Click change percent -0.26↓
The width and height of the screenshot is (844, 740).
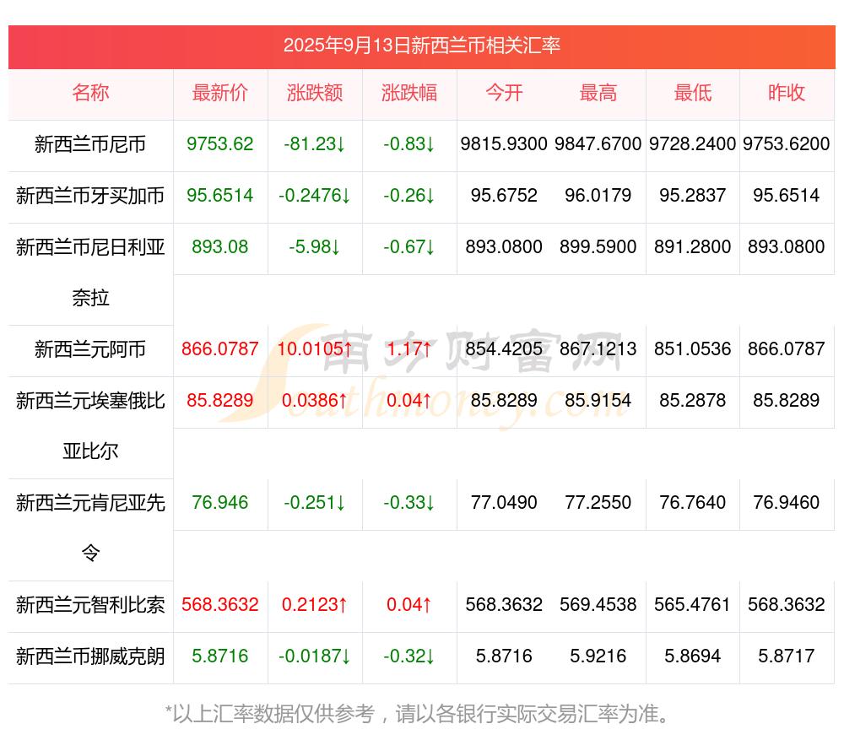coord(409,195)
